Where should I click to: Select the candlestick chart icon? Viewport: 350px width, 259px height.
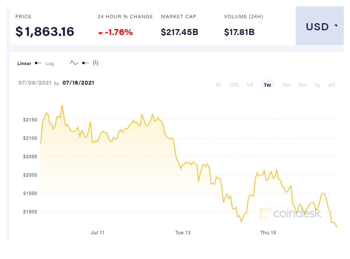[96, 63]
